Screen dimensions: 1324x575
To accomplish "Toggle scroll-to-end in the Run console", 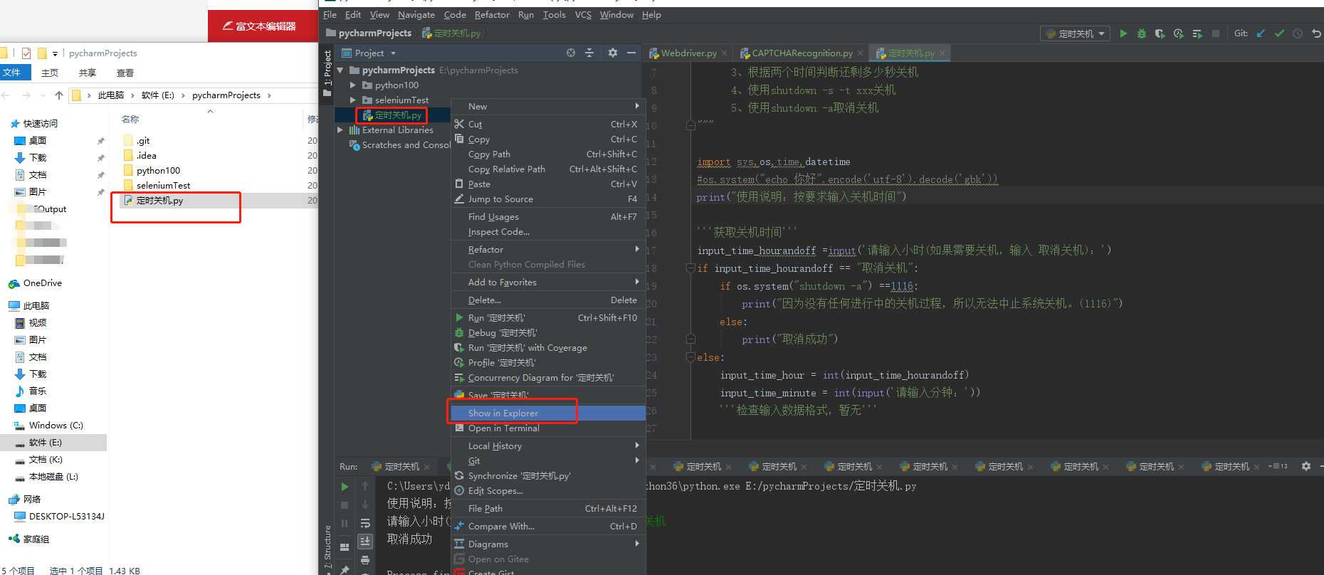I will 365,542.
